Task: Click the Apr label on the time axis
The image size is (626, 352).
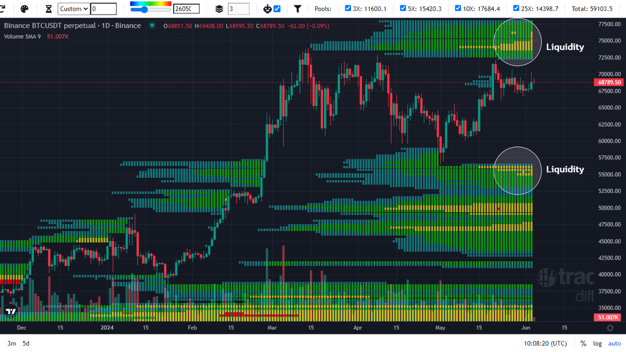Action: coord(357,328)
